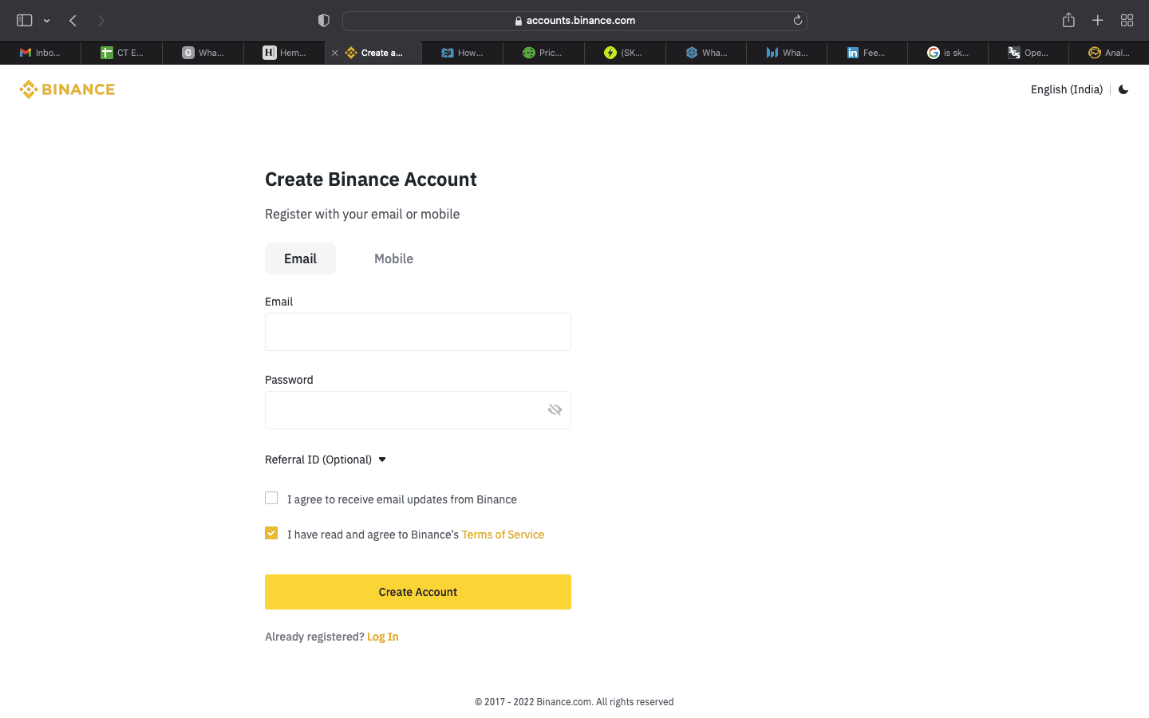This screenshot has width=1149, height=718.
Task: Click Safari privacy shield icon
Action: tap(324, 21)
